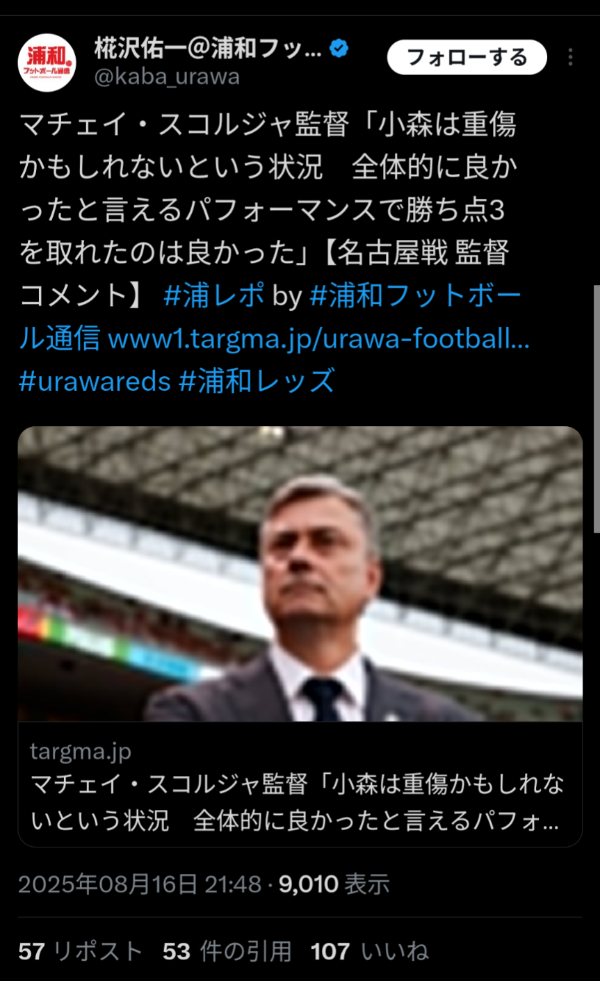Screen dimensions: 600x981
Task: Click the vertical scrollbar on right edge
Action: pos(597,409)
